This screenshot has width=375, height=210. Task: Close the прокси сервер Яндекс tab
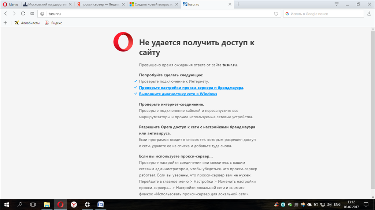click(123, 4)
